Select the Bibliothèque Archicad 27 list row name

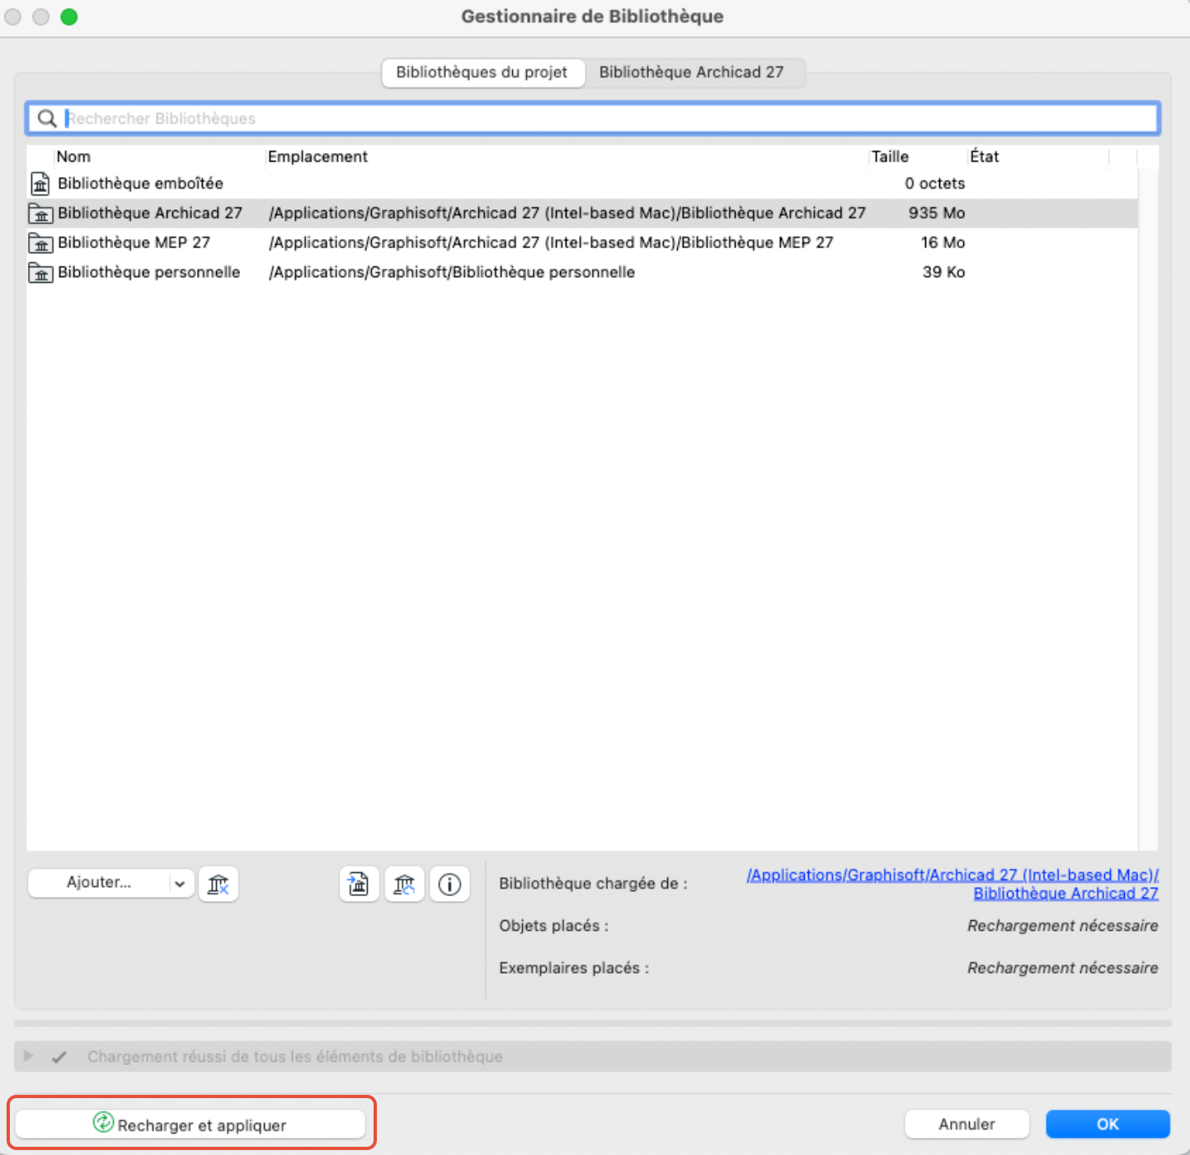click(150, 213)
